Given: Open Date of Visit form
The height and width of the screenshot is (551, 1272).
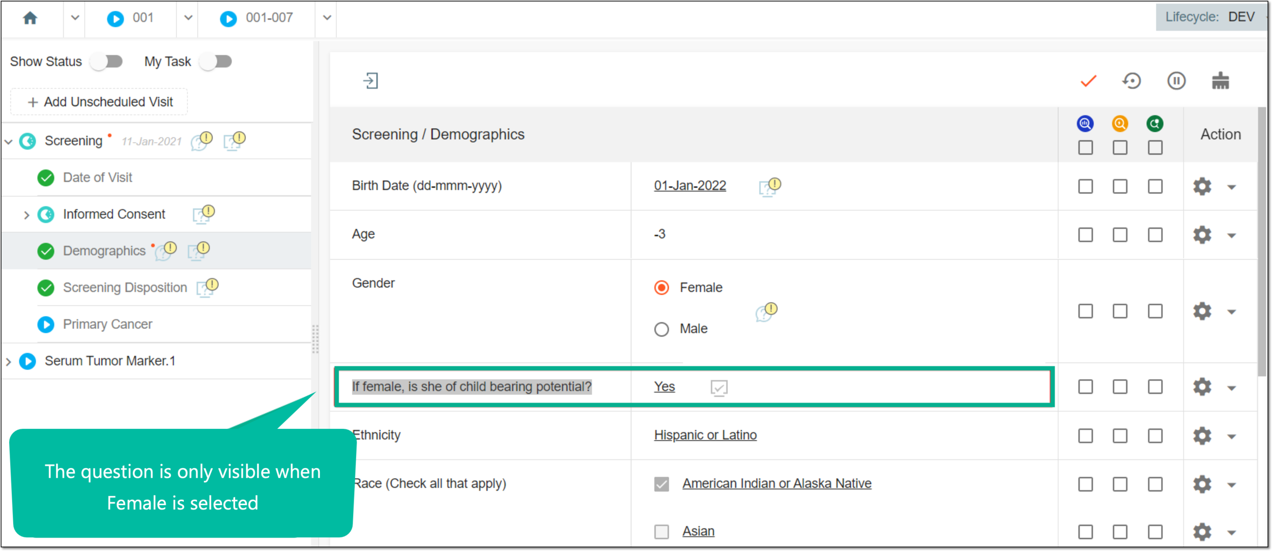Looking at the screenshot, I should (97, 178).
